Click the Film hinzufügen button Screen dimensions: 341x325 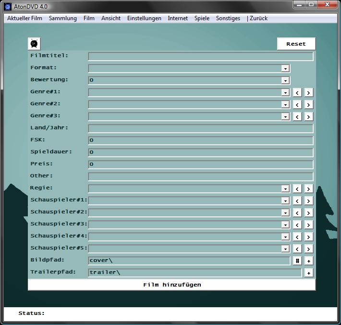click(172, 285)
